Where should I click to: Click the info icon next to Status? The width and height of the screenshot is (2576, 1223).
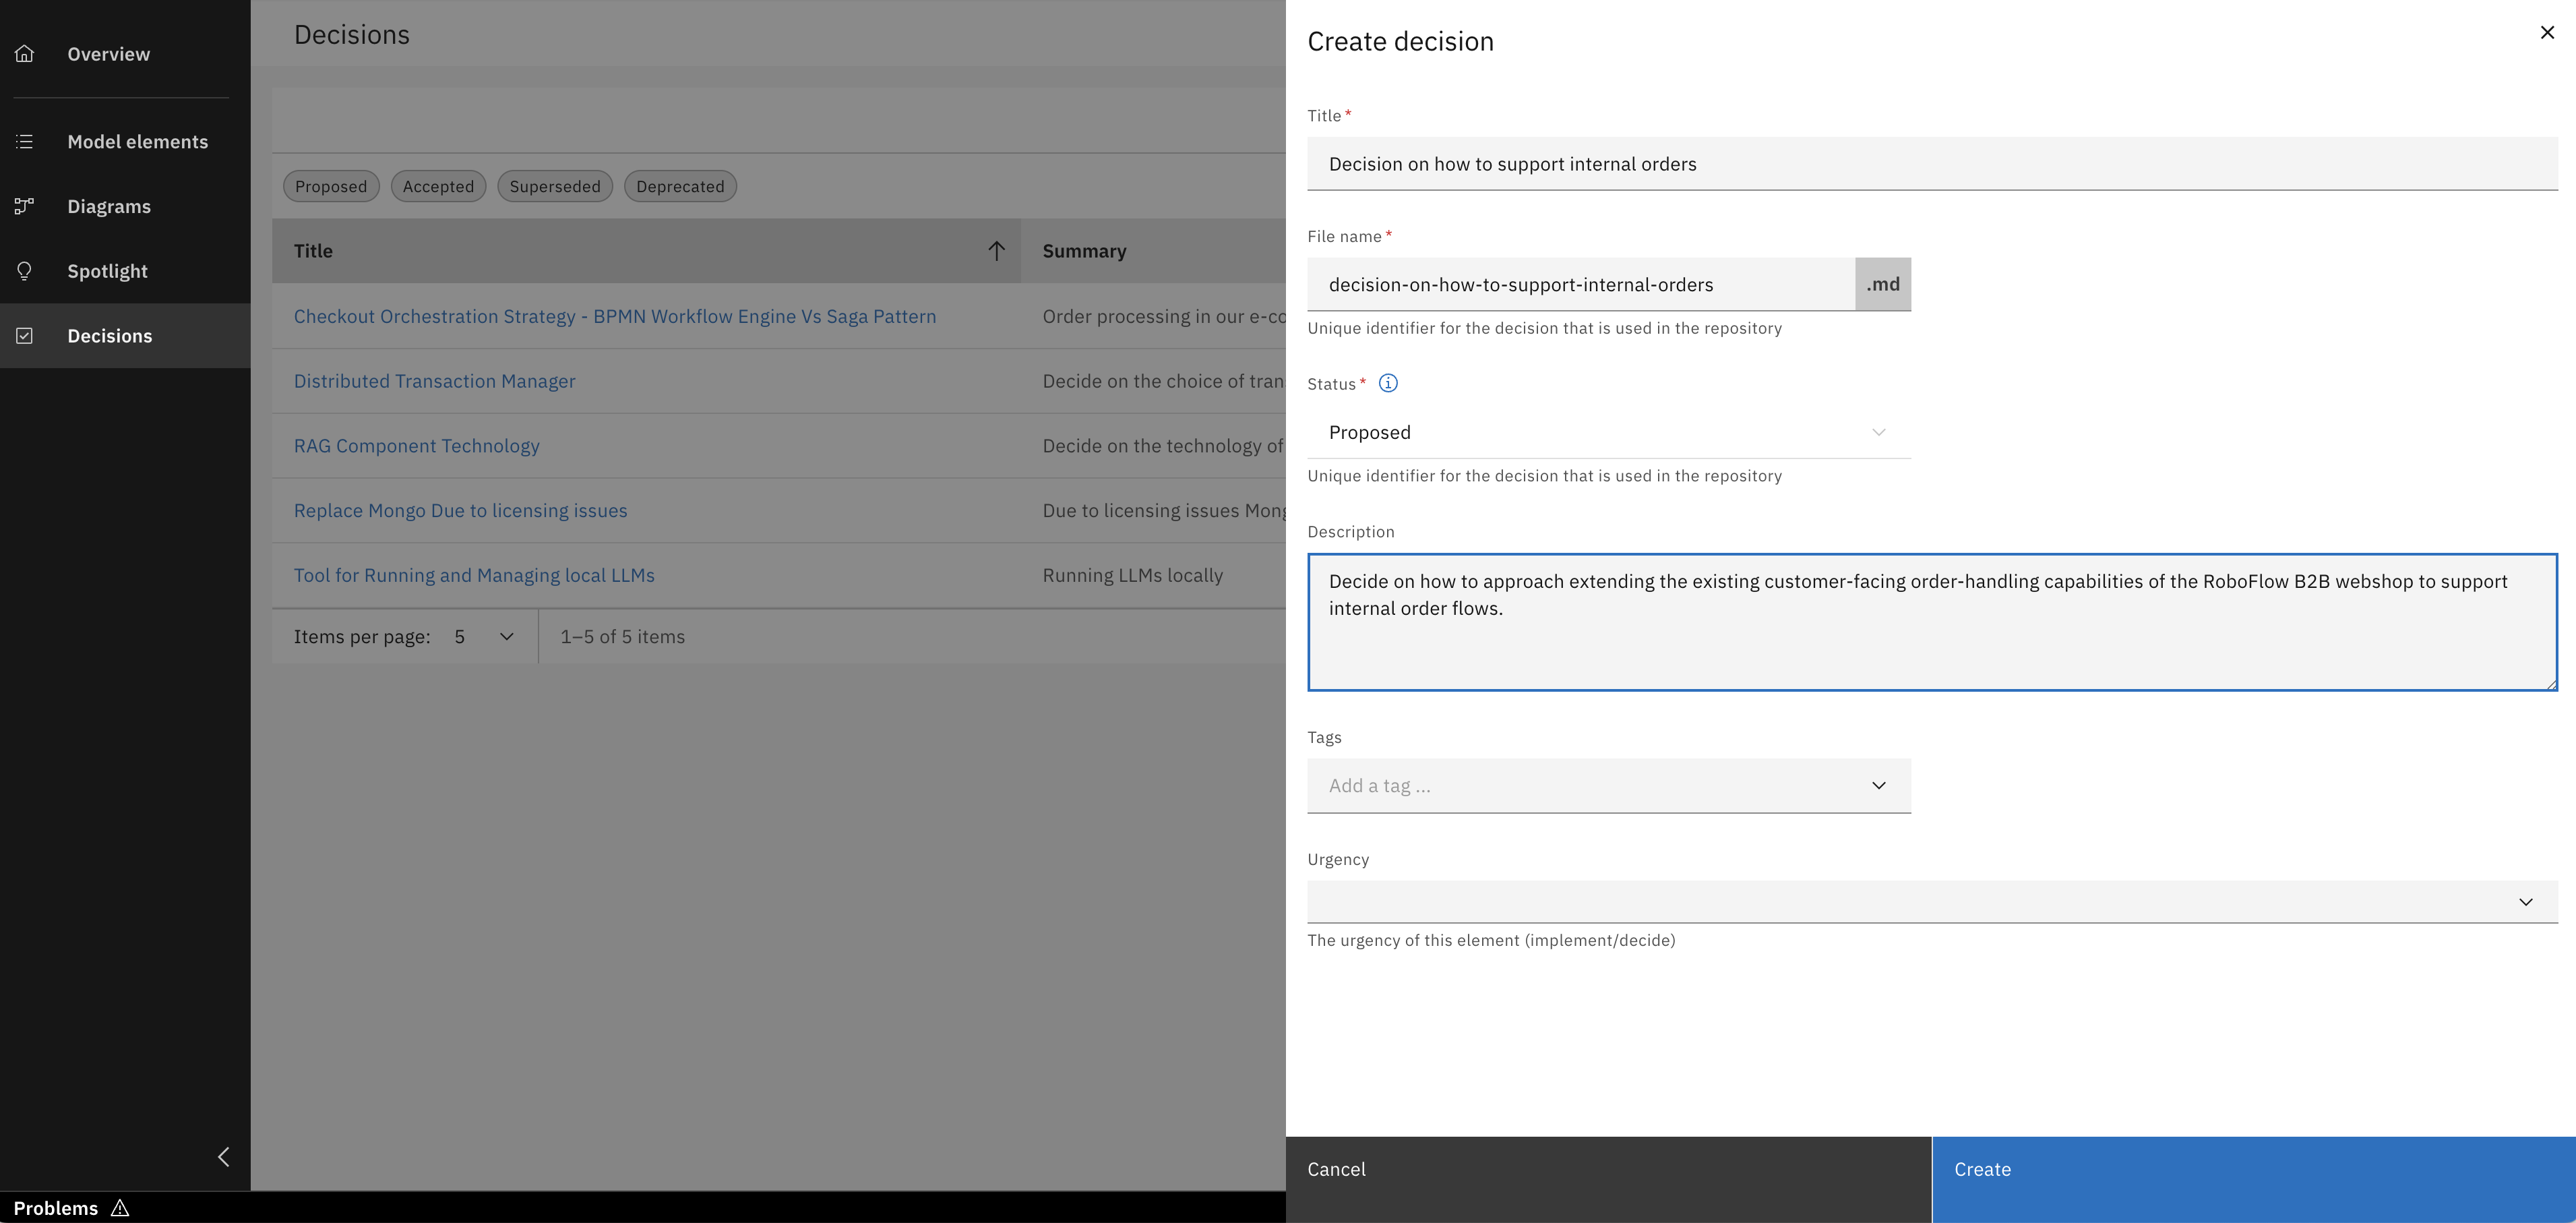click(1388, 383)
